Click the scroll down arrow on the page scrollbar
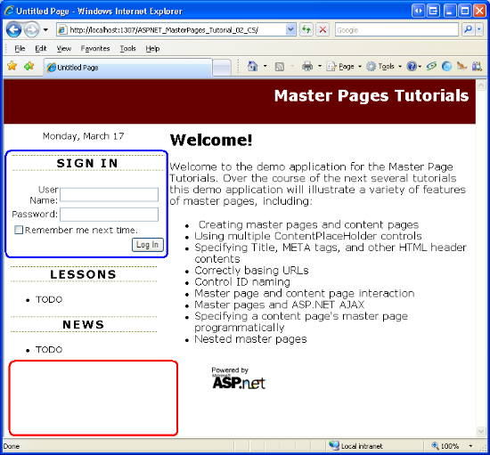 pyautogui.click(x=480, y=431)
